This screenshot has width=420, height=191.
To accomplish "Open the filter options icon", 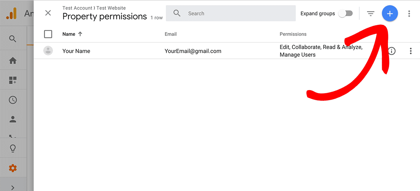I will [x=370, y=14].
